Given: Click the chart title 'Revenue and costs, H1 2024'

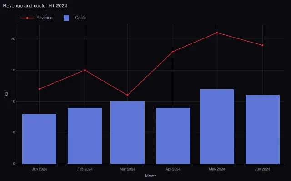Looking at the screenshot, I should (35, 6).
